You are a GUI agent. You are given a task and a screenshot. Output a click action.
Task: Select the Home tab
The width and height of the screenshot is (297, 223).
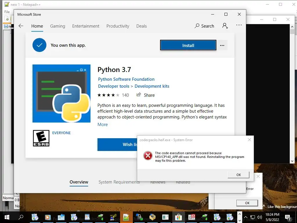pos(37,26)
